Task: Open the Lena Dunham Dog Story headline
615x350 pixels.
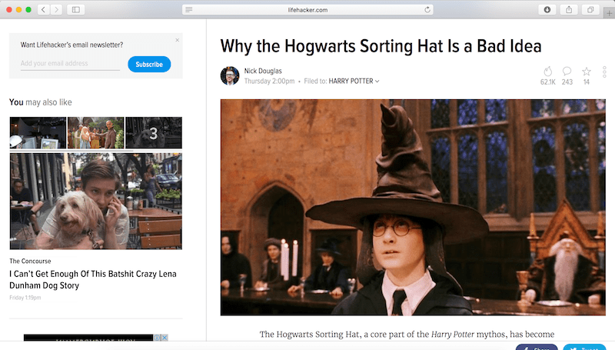Action: pos(93,279)
